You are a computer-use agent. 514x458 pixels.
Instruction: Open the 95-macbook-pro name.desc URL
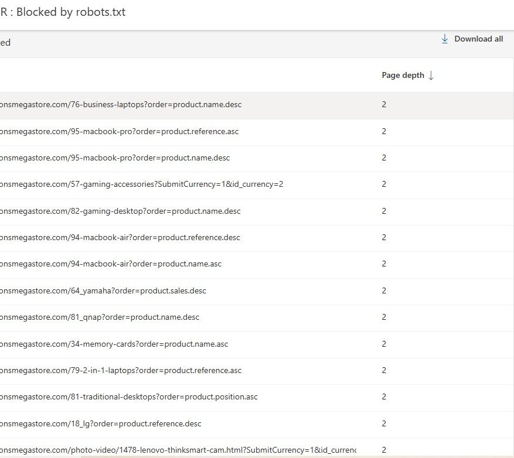115,158
